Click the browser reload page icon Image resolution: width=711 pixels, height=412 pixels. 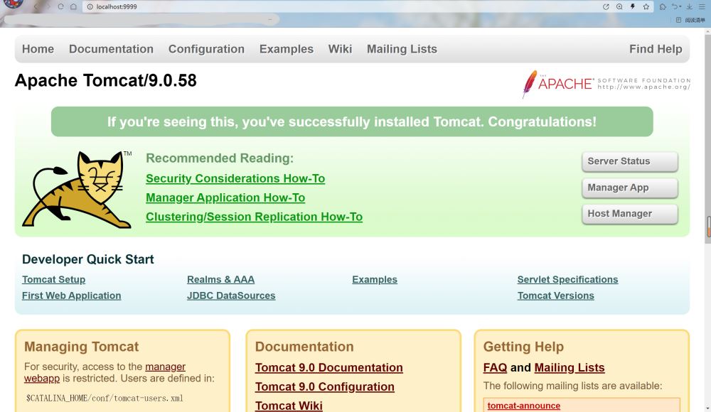[60, 6]
